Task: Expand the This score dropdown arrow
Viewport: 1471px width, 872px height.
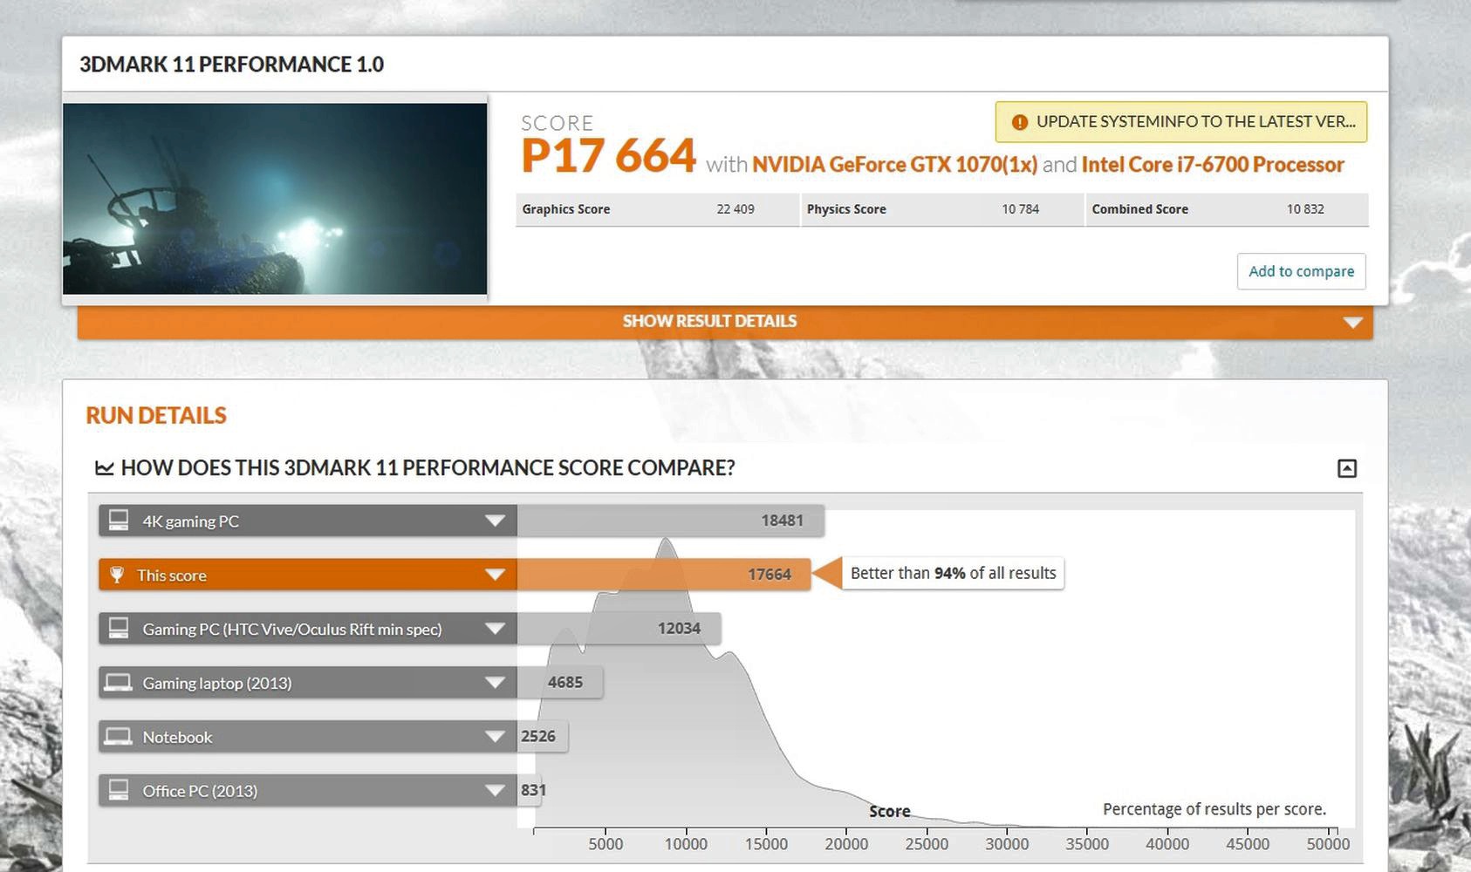Action: [495, 575]
